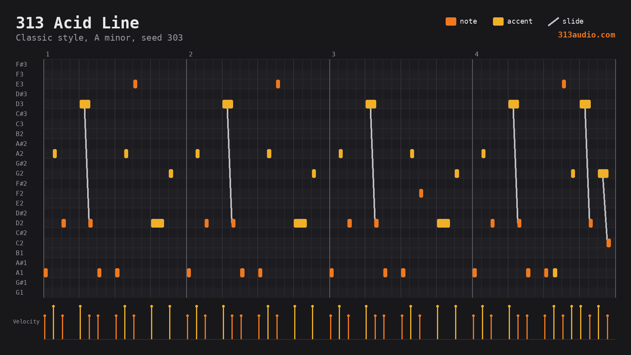
Task: Click the 'accent' legend label
Action: tap(520, 21)
